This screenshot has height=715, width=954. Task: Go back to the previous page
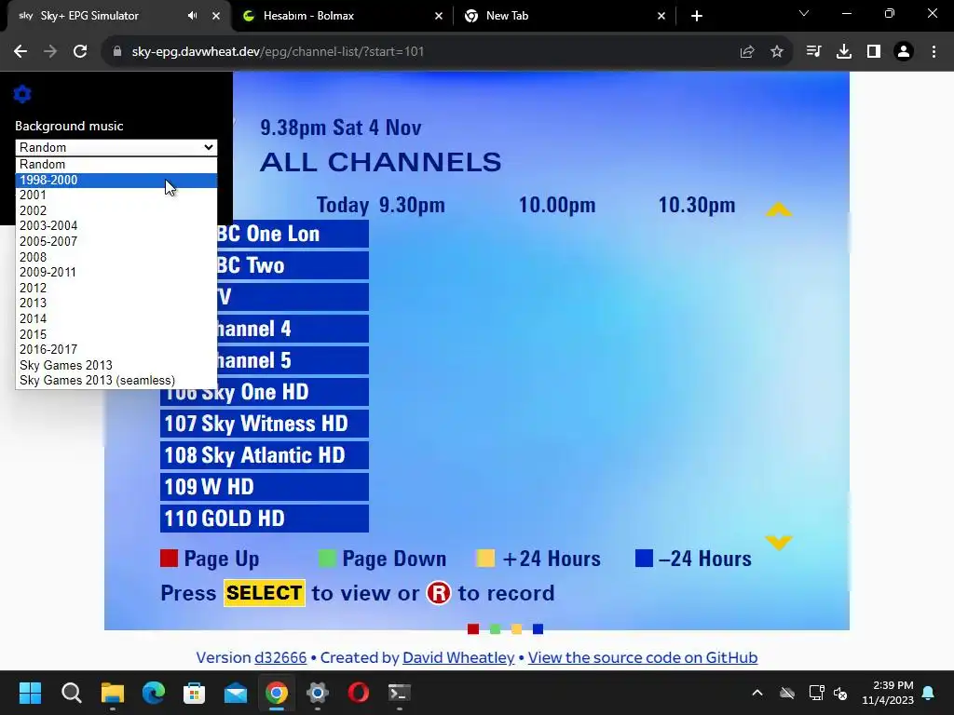[x=20, y=52]
